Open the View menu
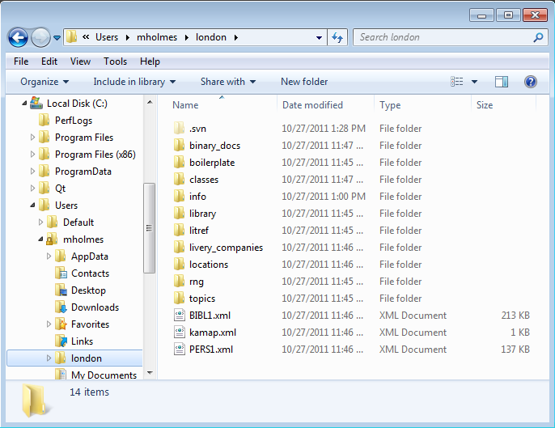 coord(80,61)
